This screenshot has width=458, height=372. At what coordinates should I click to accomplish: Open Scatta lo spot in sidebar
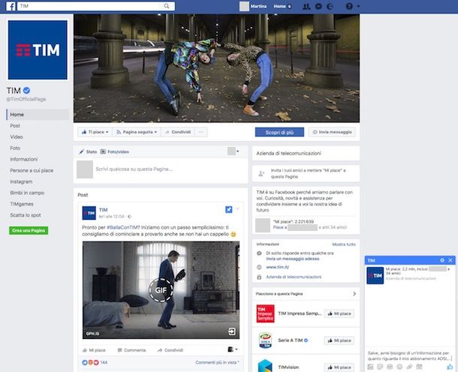coord(26,215)
